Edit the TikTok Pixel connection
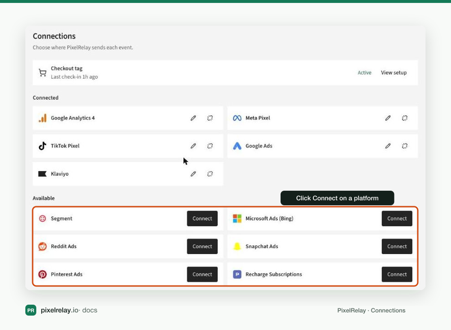 [x=193, y=146]
